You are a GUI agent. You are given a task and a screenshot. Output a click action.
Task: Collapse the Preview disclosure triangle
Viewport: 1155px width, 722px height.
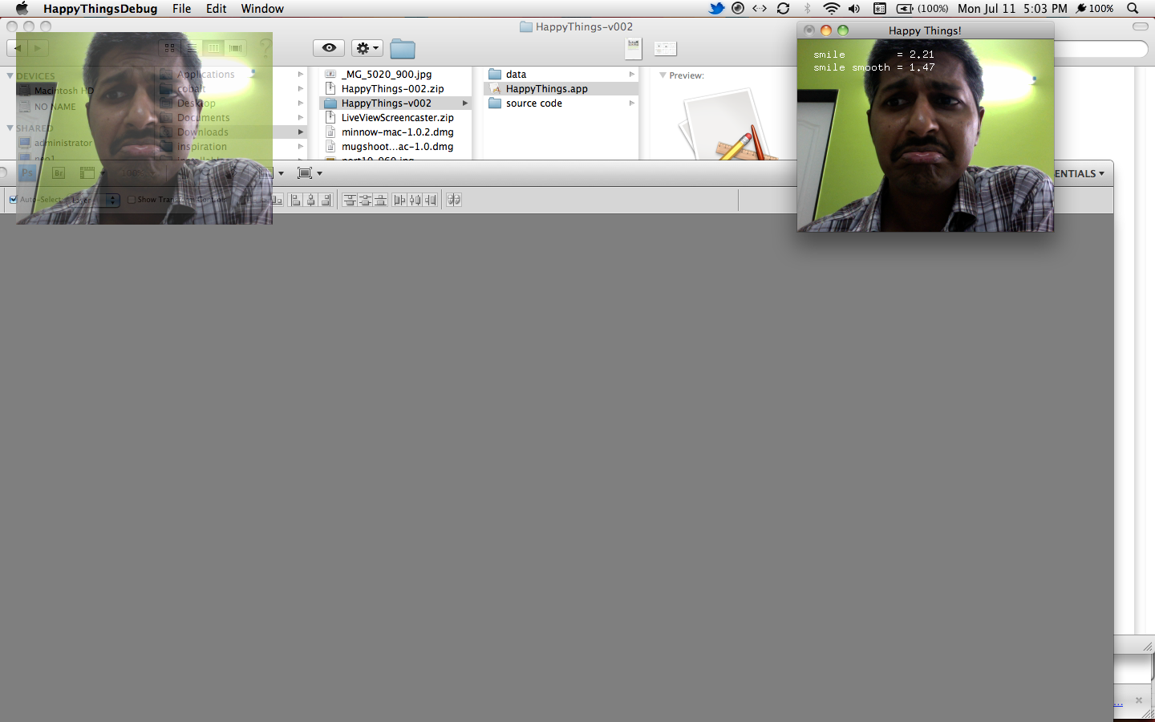(663, 75)
